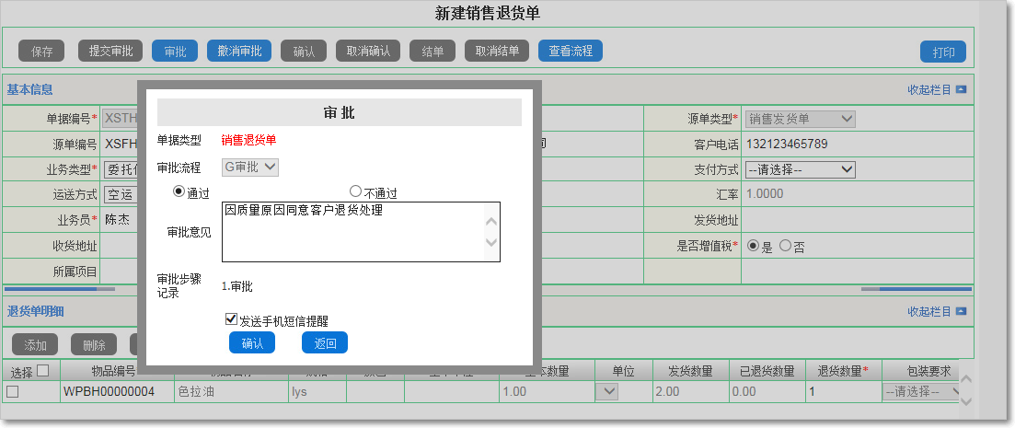Screen dimensions: 1015x428
Task: Click the 业务员 value 陈杰
Action: (x=117, y=219)
